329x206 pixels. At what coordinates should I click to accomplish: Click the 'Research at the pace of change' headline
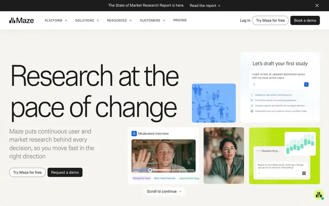(x=95, y=92)
